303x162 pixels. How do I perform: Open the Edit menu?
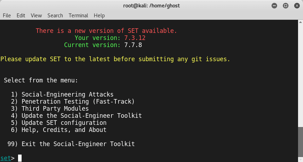pos(21,16)
